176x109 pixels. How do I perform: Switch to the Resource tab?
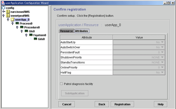(x=67, y=31)
